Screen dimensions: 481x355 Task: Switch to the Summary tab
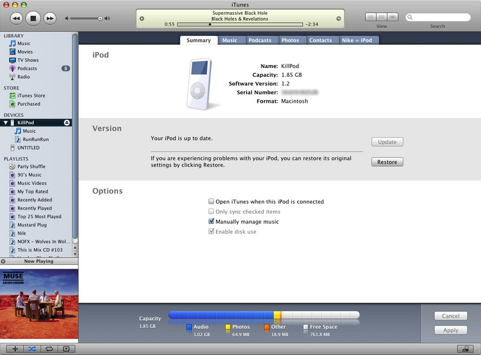click(198, 40)
